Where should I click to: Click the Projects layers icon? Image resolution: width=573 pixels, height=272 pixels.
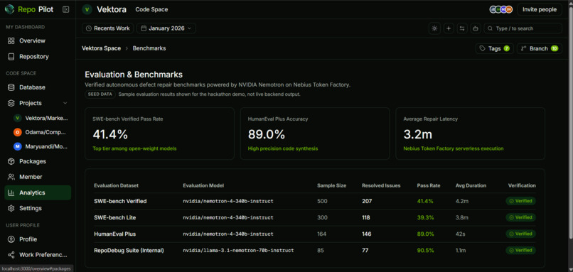point(11,103)
